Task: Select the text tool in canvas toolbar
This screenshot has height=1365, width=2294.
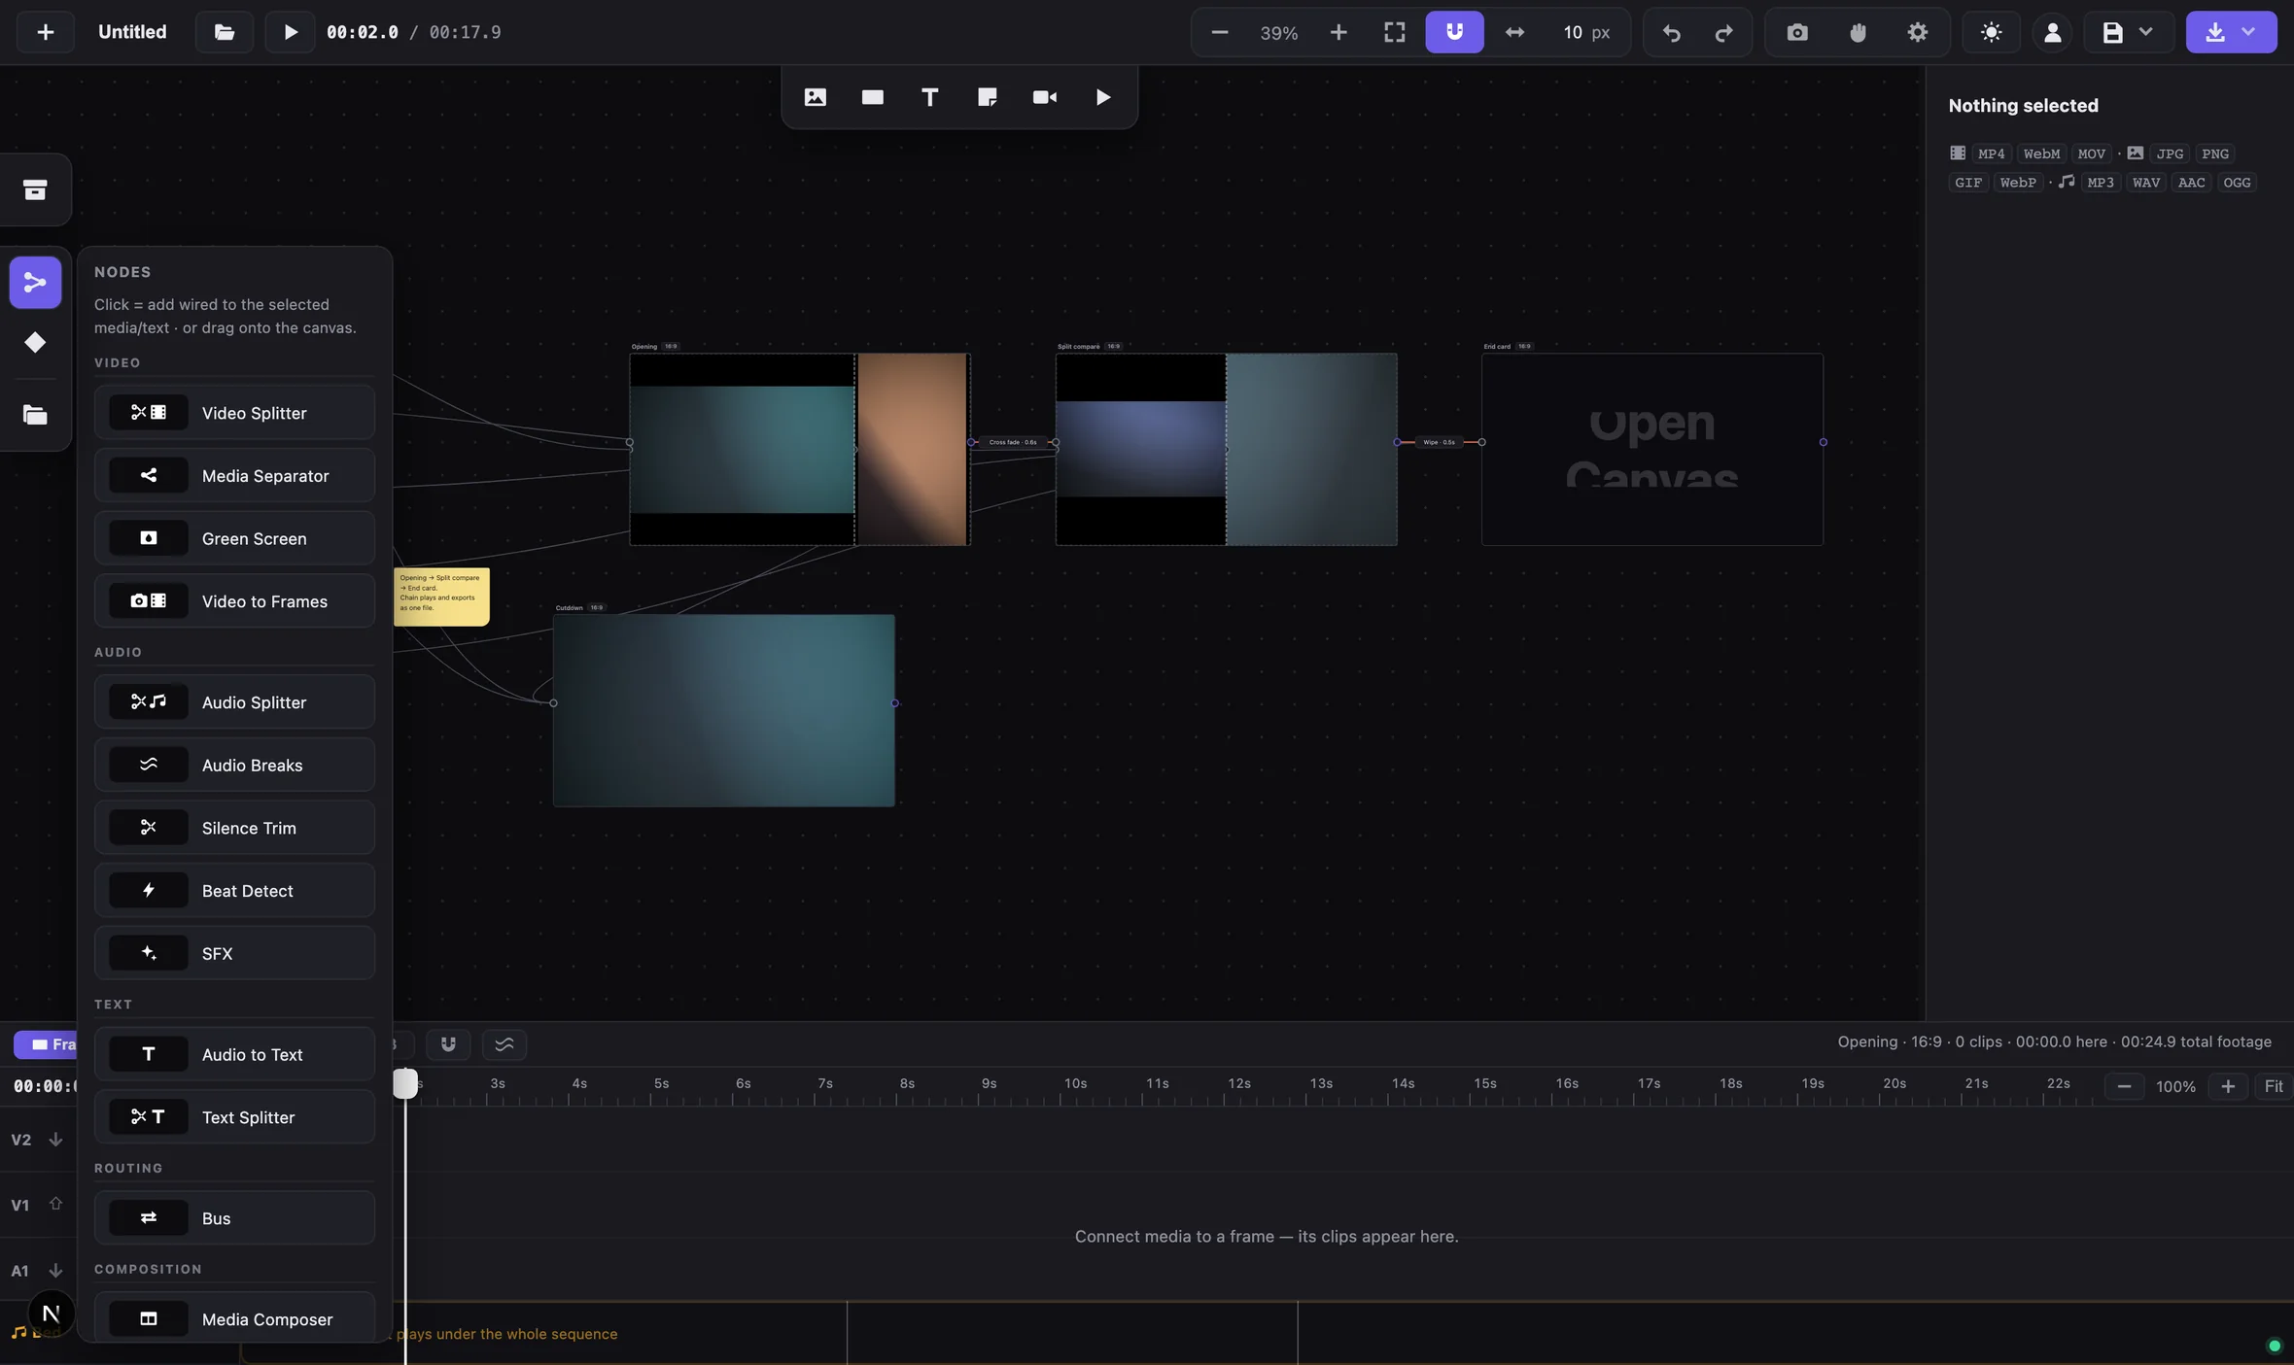Action: [x=930, y=97]
